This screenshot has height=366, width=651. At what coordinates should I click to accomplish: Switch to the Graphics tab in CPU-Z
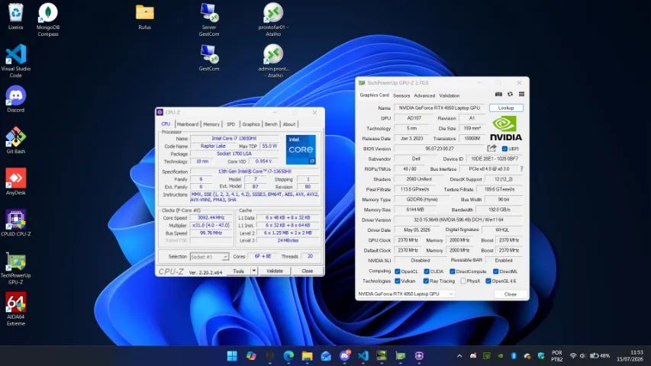251,124
